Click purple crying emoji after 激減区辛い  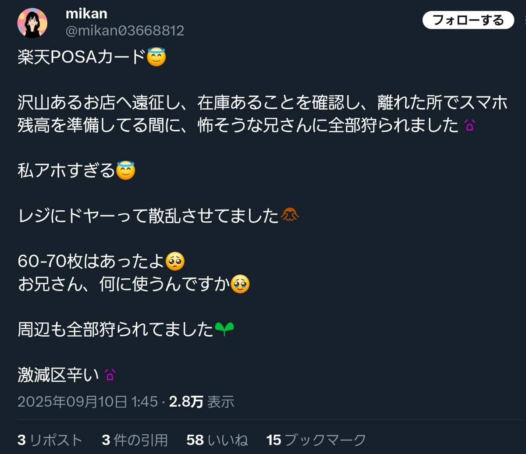(110, 375)
